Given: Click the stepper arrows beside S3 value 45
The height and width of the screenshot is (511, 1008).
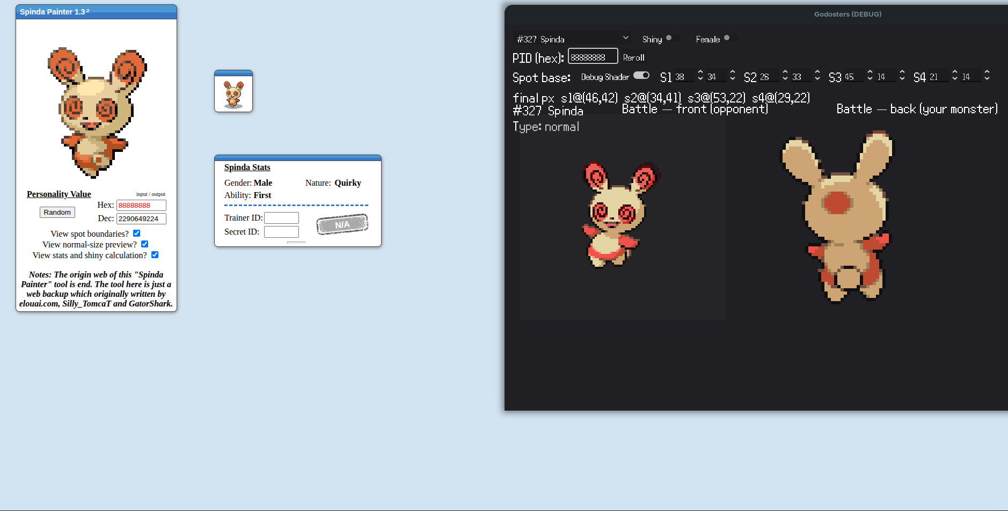Looking at the screenshot, I should pos(870,76).
